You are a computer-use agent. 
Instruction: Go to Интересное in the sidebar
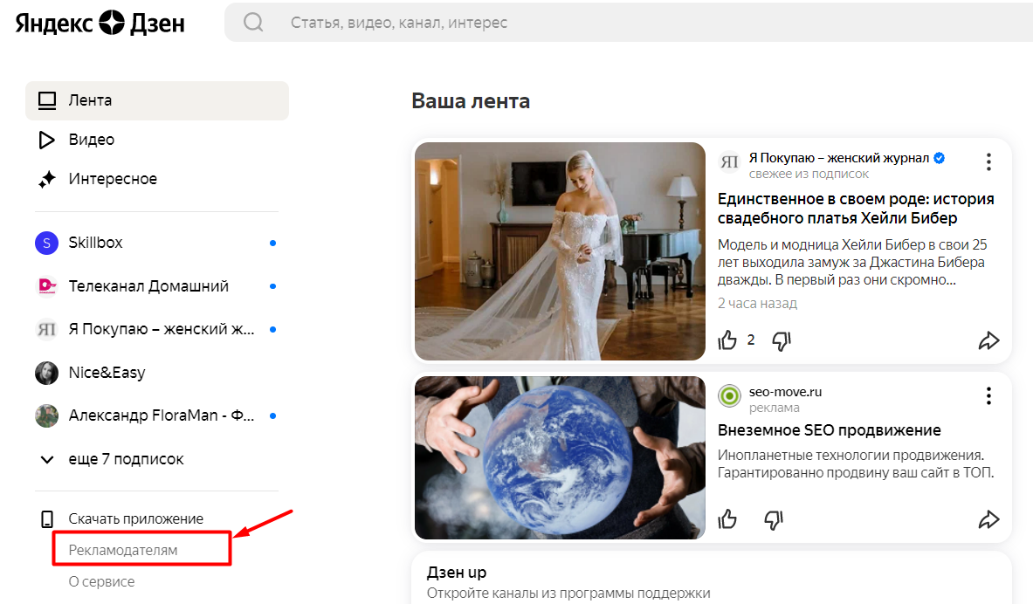[x=113, y=179]
